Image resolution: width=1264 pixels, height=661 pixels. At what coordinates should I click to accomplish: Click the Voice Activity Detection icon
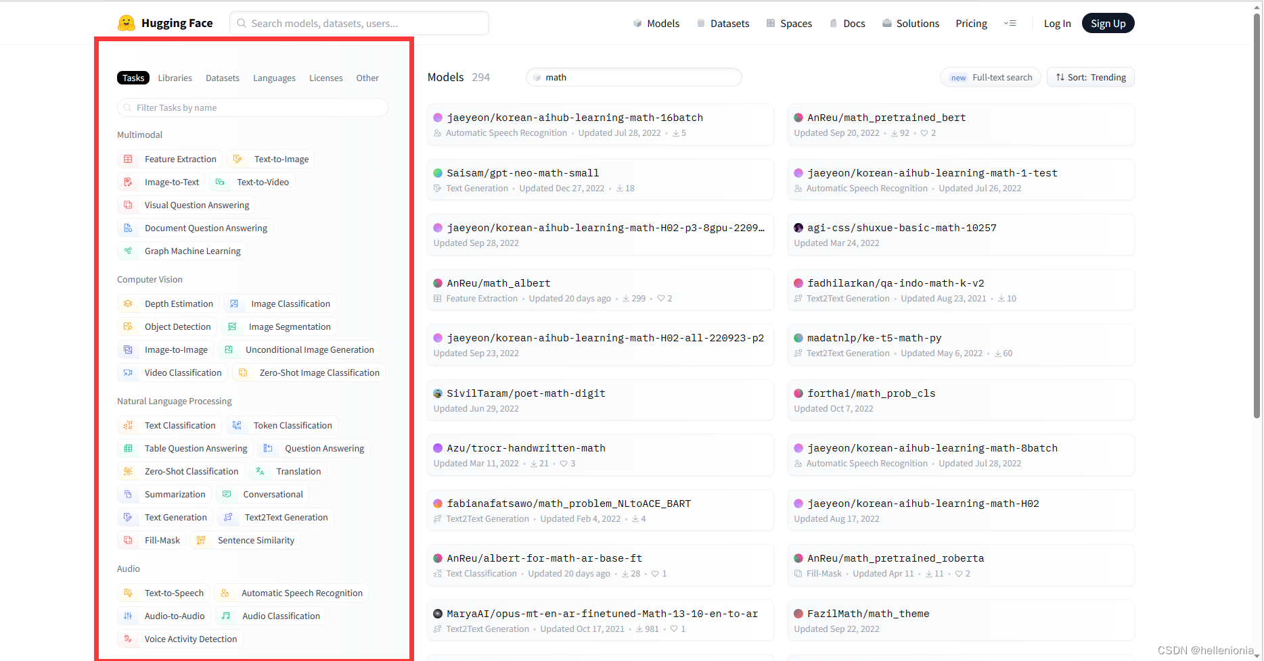[x=128, y=639]
